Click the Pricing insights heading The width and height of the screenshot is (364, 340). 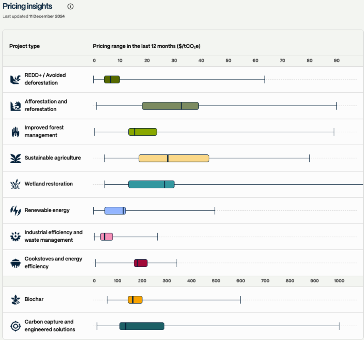tap(27, 6)
